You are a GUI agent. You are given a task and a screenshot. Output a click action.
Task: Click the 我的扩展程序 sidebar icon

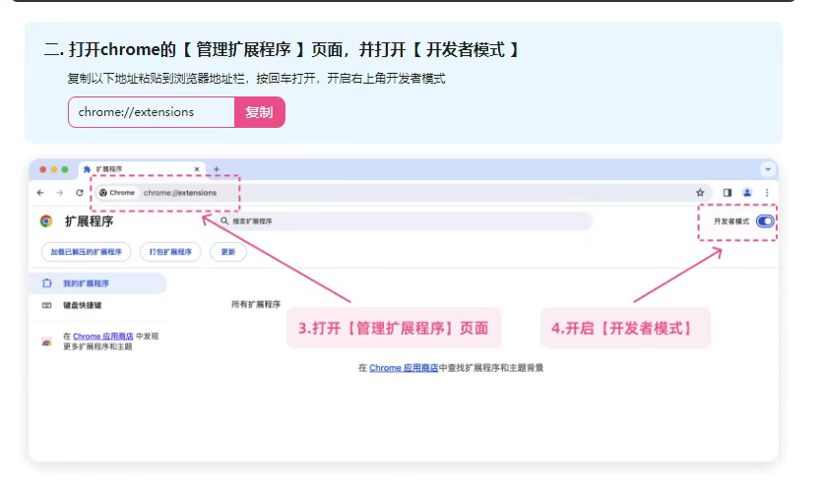tap(47, 283)
